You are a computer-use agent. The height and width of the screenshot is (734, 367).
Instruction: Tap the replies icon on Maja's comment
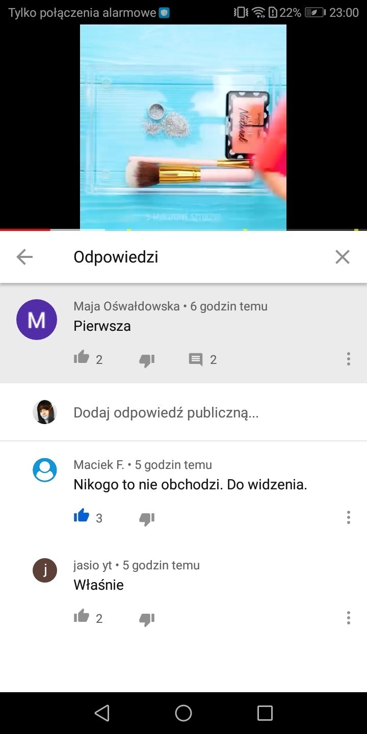[196, 360]
